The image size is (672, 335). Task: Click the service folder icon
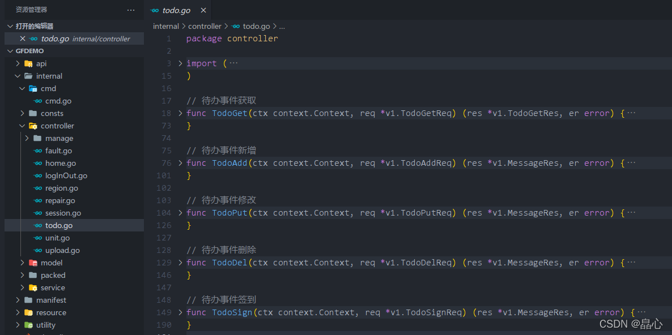pos(32,287)
